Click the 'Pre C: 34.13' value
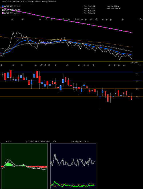 click(x=90, y=13)
